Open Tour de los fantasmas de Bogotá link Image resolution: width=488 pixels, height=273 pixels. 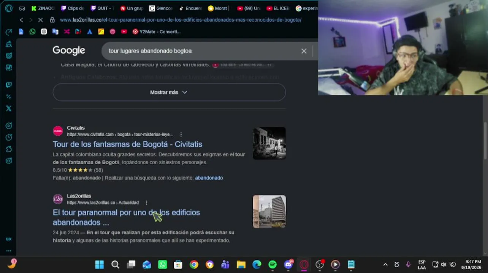pyautogui.click(x=127, y=144)
